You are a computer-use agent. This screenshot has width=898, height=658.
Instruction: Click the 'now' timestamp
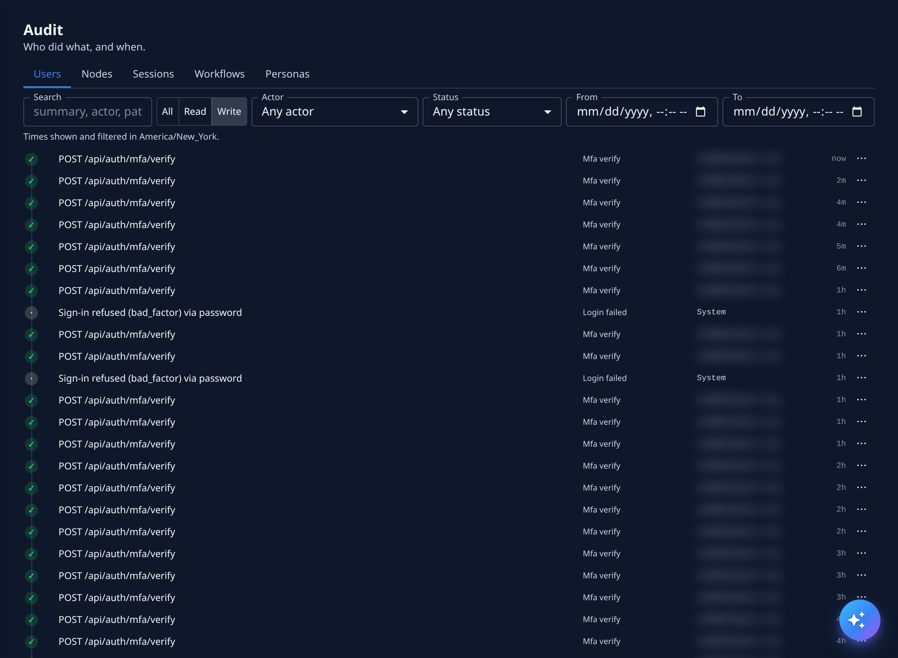click(838, 159)
